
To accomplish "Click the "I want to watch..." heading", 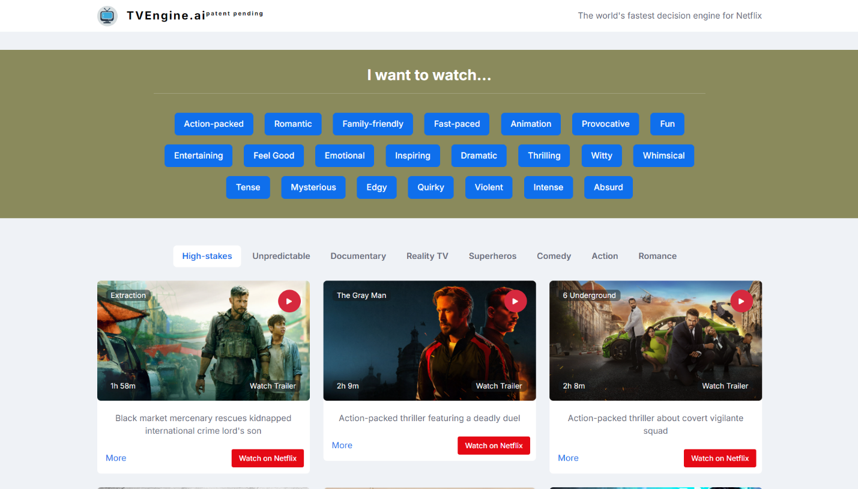I will (x=429, y=75).
